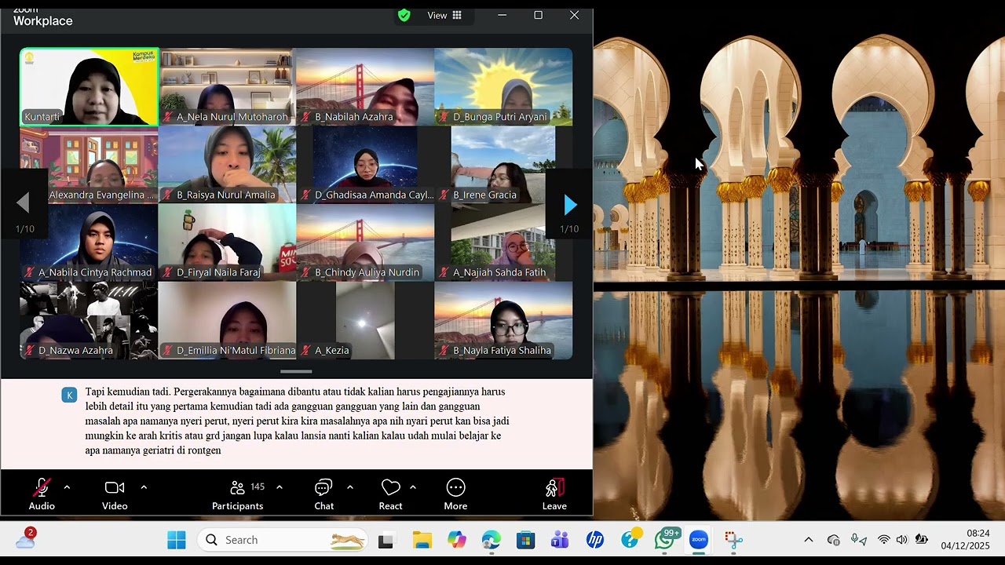Open Get Help app in the taskbar

pos(630,540)
